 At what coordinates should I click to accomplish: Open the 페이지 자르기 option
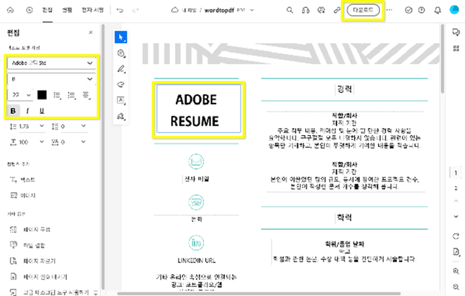tap(33, 261)
